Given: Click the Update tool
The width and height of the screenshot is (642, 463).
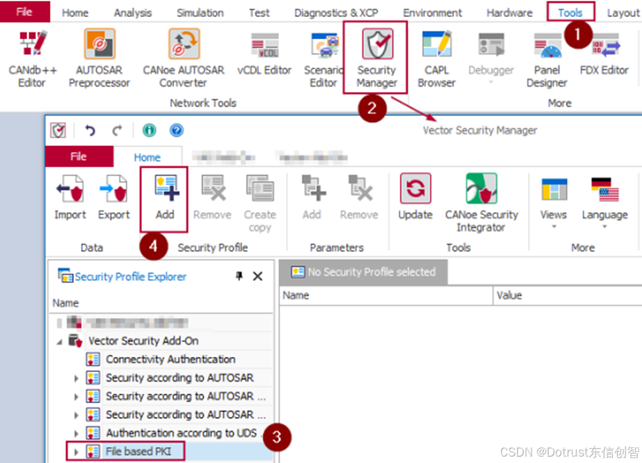Looking at the screenshot, I should 415,197.
